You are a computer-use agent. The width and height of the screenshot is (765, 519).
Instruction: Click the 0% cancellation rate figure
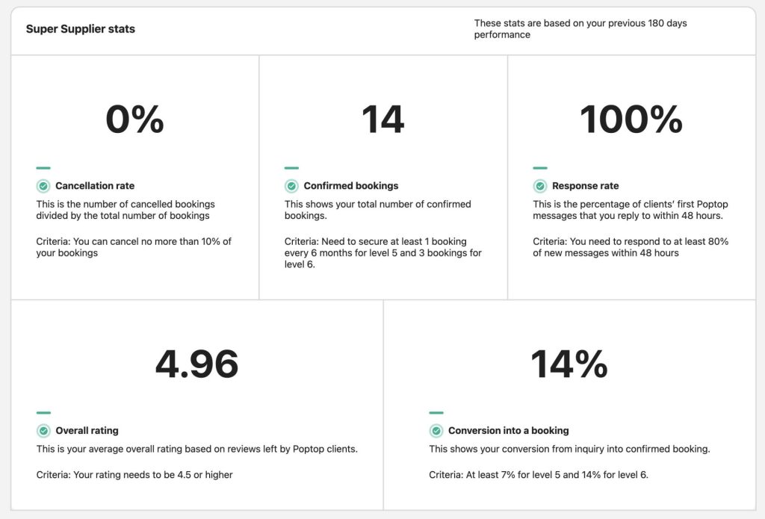coord(134,119)
